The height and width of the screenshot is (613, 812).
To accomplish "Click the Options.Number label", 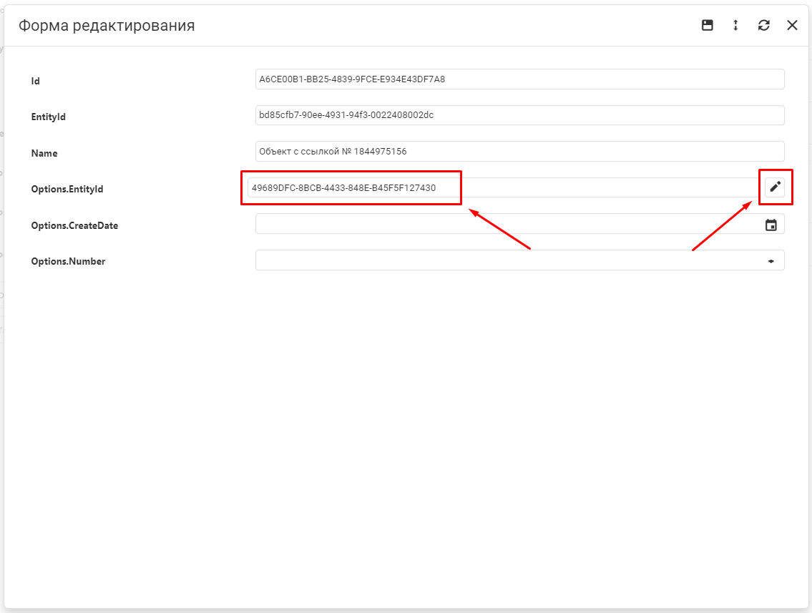I will coord(68,262).
